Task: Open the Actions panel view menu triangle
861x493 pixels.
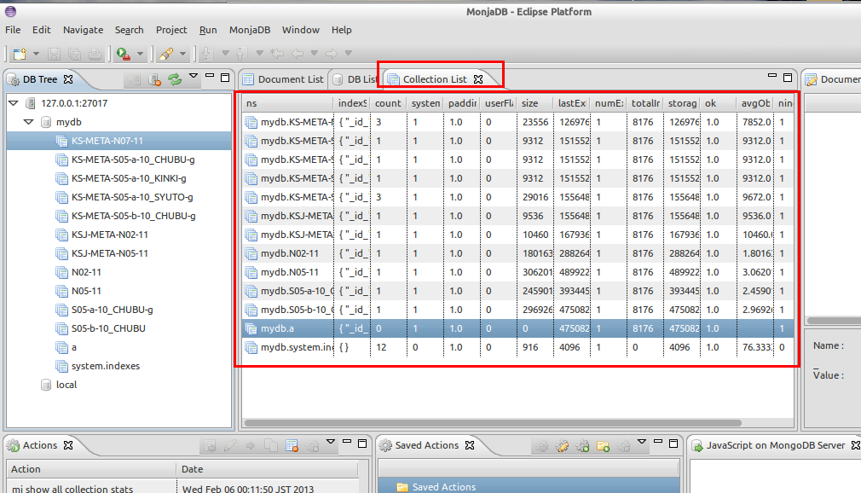Action: 331,442
